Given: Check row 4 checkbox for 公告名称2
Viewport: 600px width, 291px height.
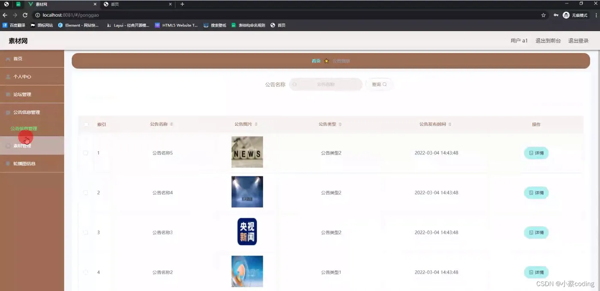Looking at the screenshot, I should (86, 272).
